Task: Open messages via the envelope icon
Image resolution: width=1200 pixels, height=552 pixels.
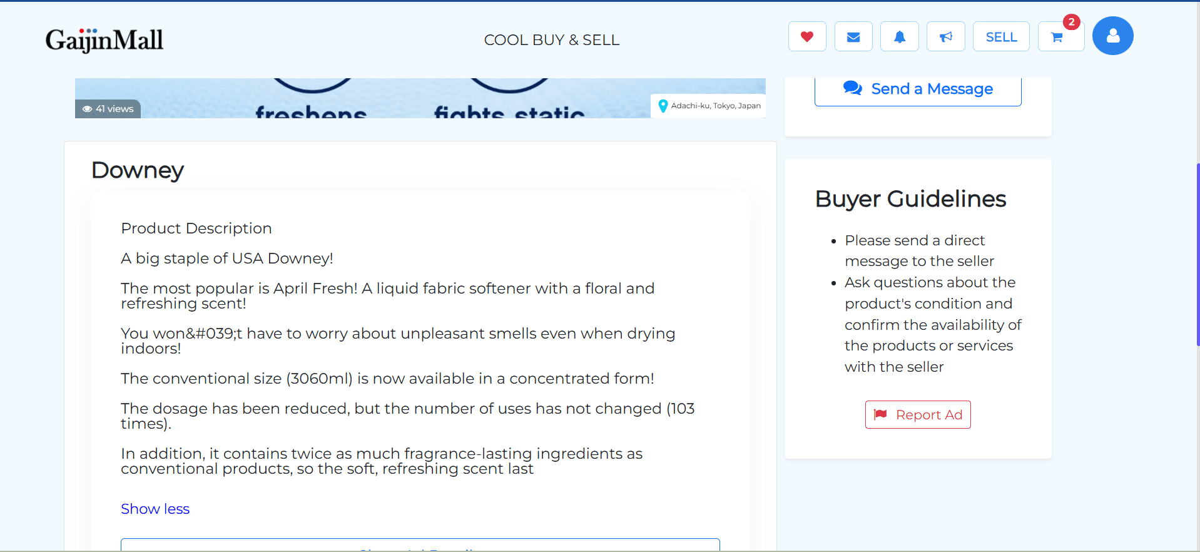Action: coord(853,37)
